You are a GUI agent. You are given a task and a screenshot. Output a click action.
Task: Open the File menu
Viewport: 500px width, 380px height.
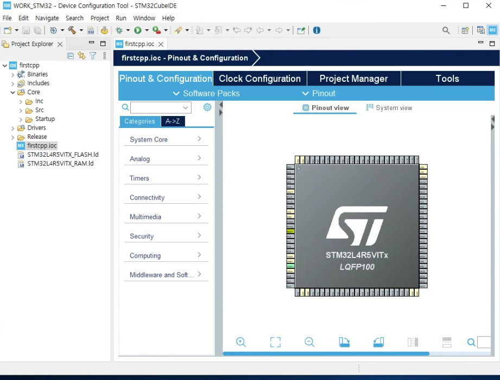click(x=7, y=18)
